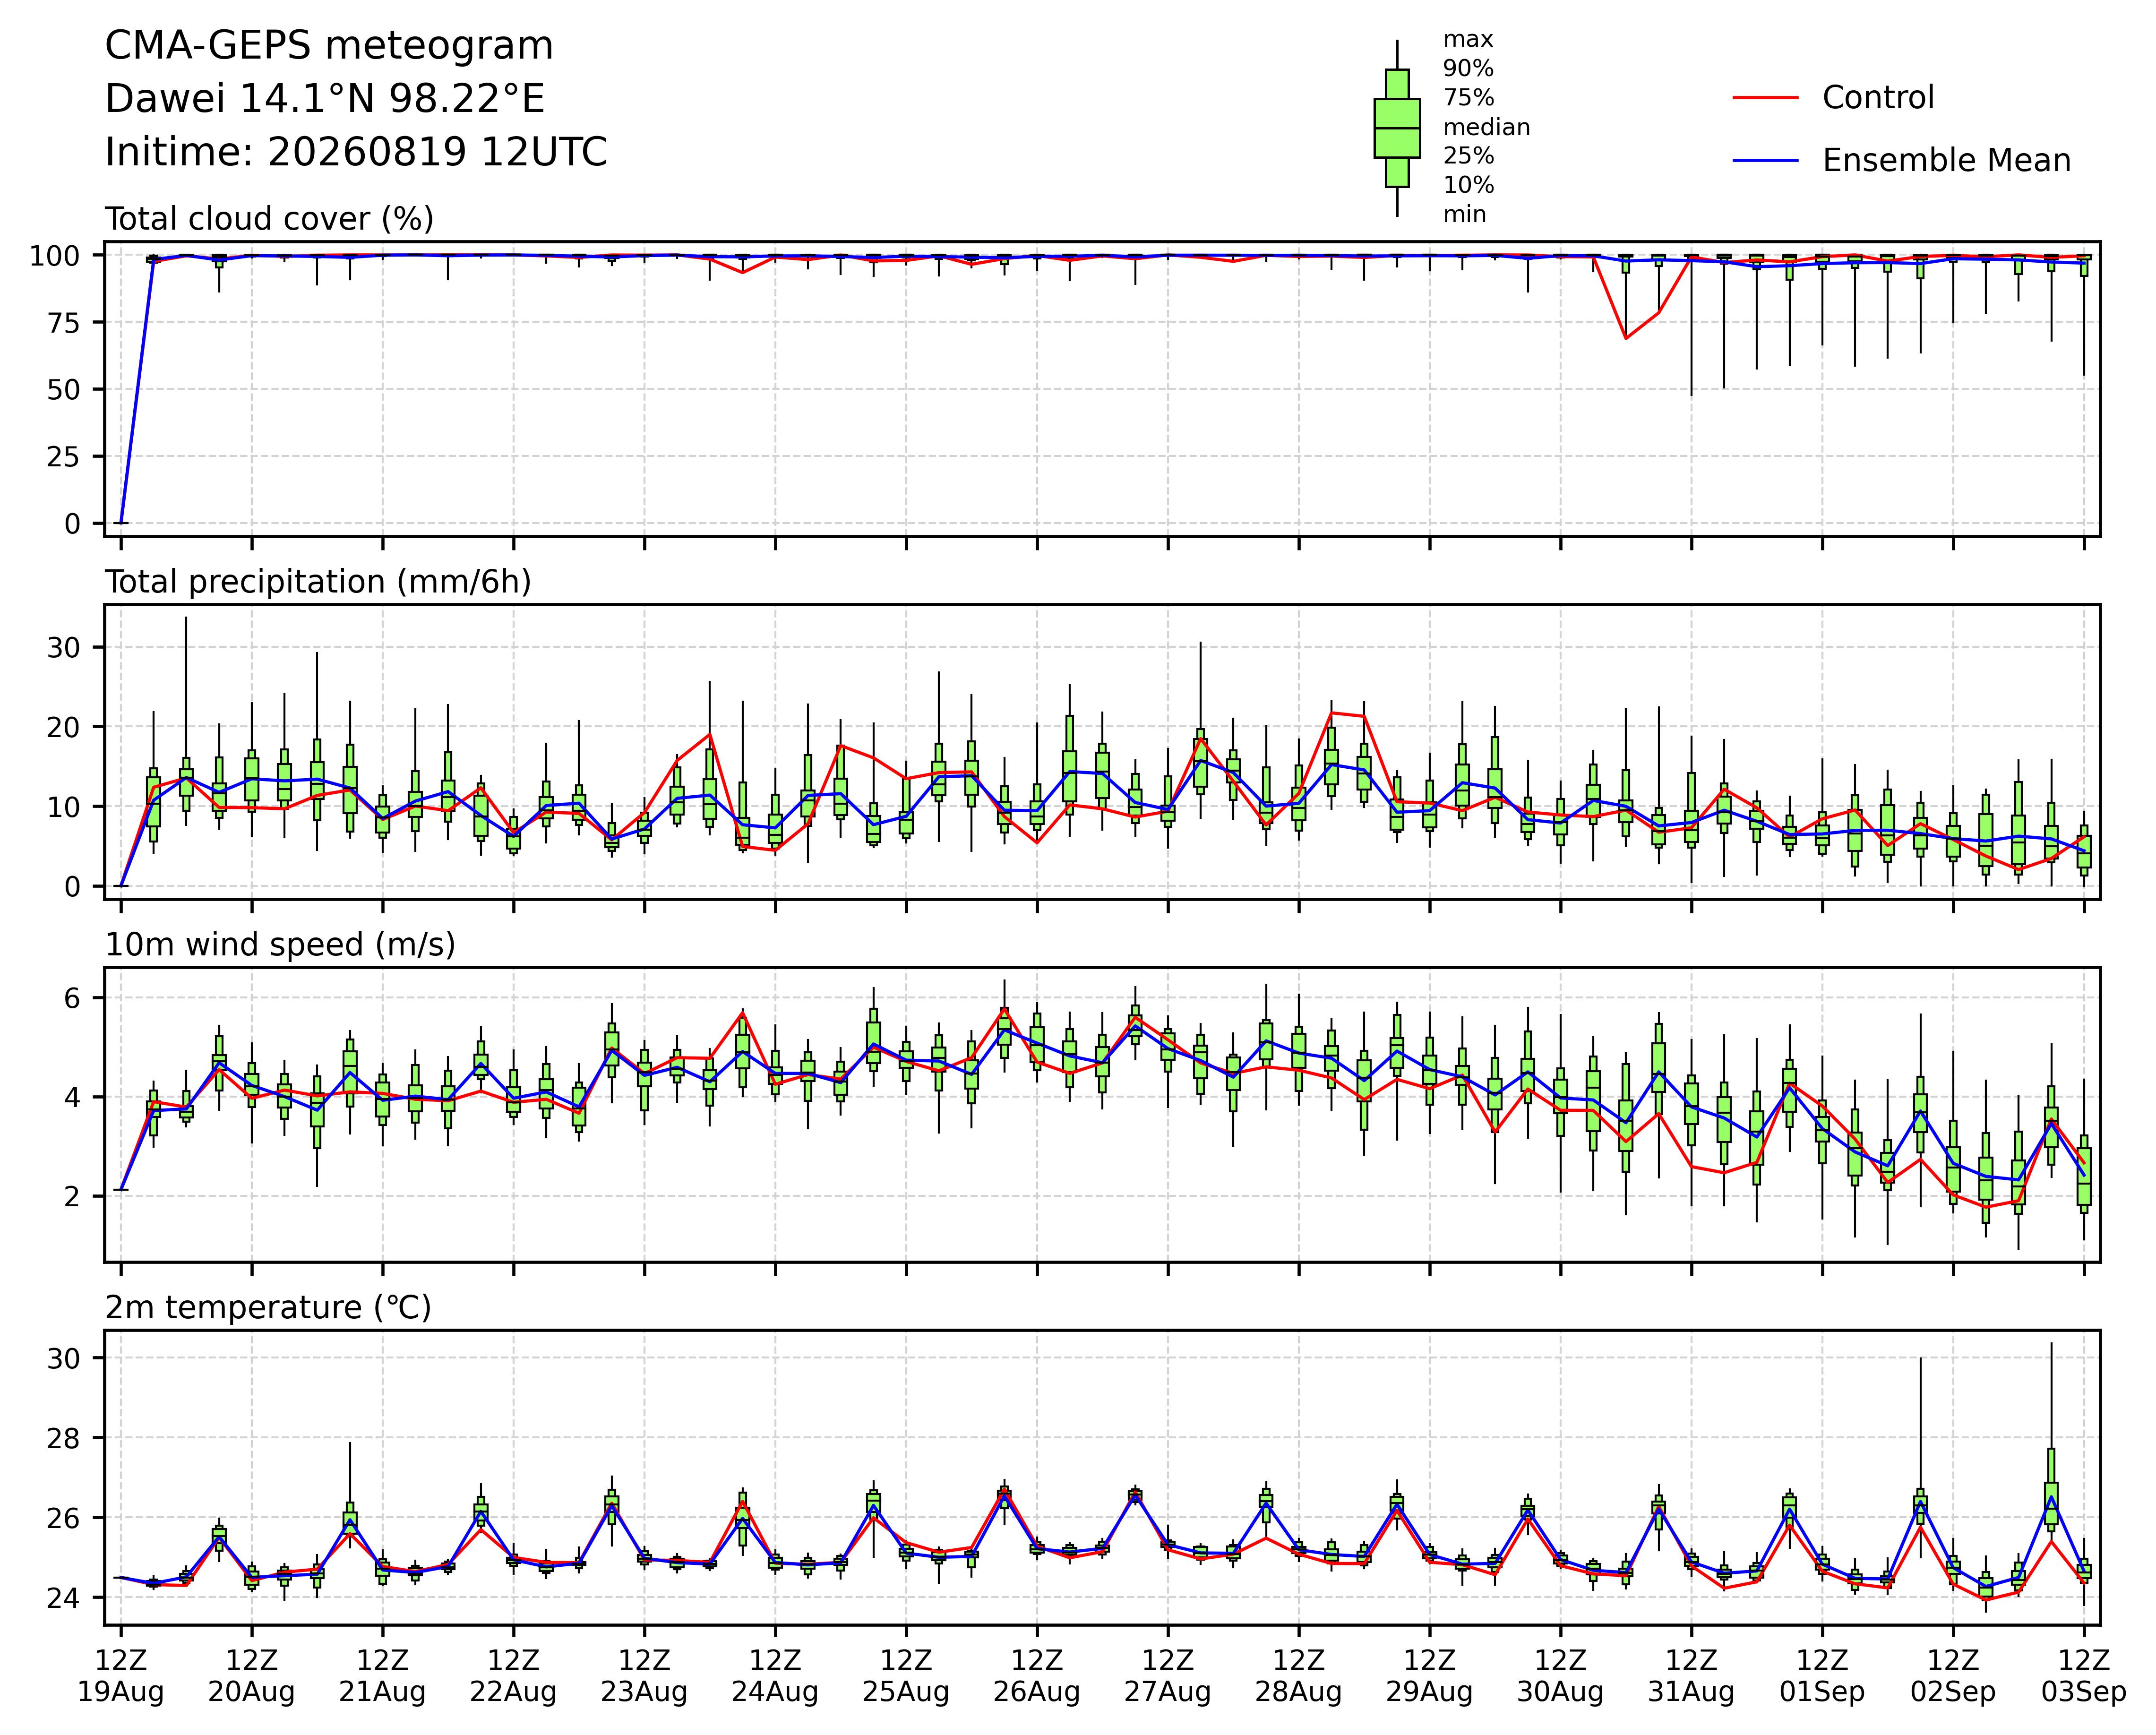Click the 12Z 26Aug time axis label

tap(1037, 1677)
